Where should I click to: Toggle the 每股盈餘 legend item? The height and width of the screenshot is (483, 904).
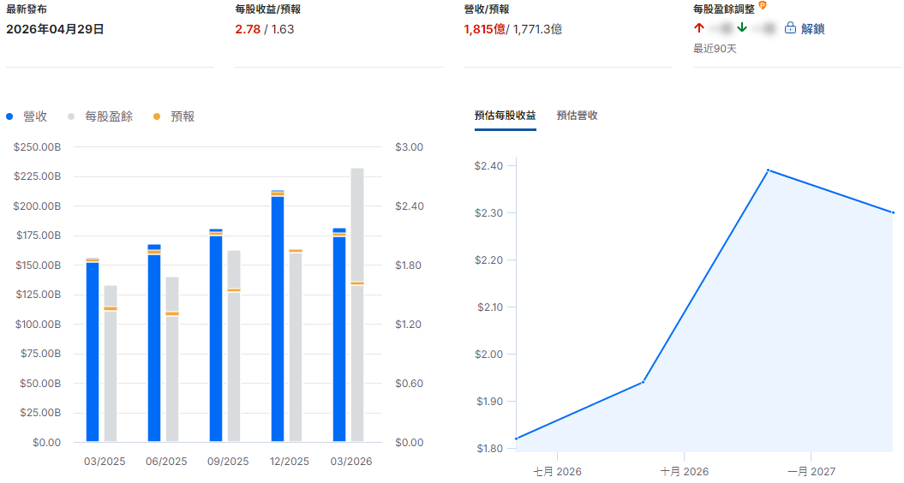coord(100,116)
